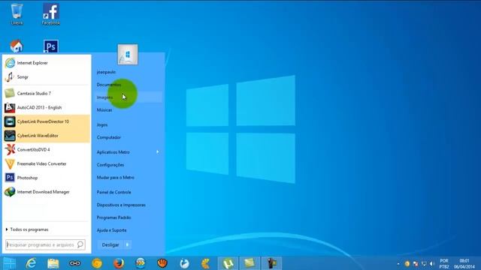Open the Facebook desktop shortcut

50,14
